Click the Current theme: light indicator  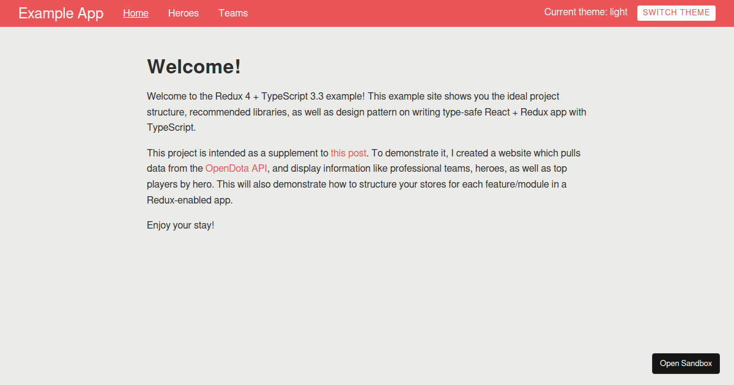coord(585,12)
